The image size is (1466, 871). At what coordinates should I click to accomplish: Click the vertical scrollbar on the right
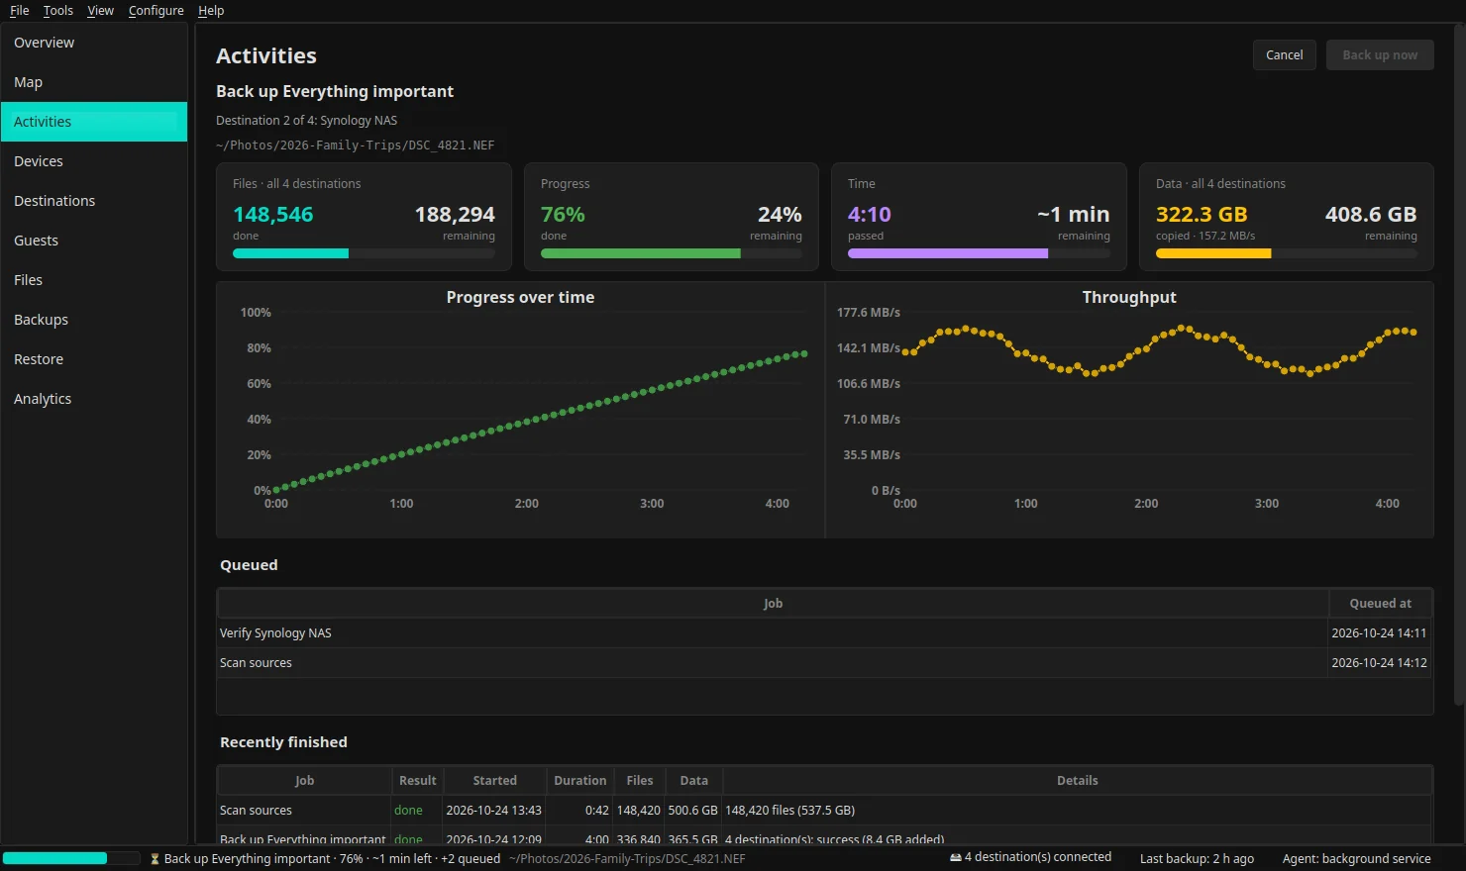pos(1458,366)
